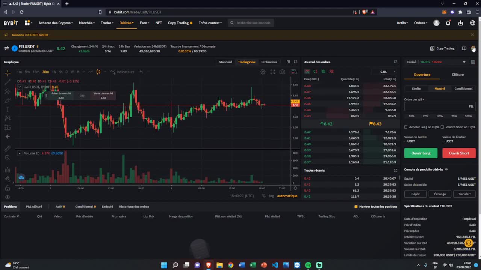Select the crosshair cursor tool on chart
This screenshot has height=270, width=481.
coord(8,72)
